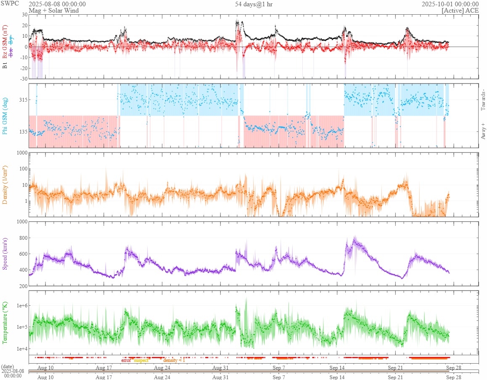Click the Speed (km/s) axis label

(x=5, y=254)
